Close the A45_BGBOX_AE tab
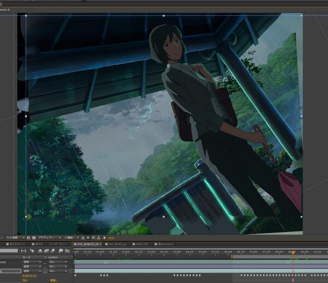 point(101,244)
